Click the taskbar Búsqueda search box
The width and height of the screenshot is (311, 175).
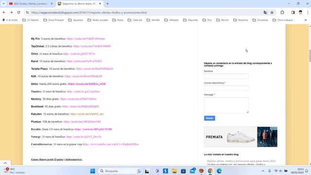coord(120,171)
